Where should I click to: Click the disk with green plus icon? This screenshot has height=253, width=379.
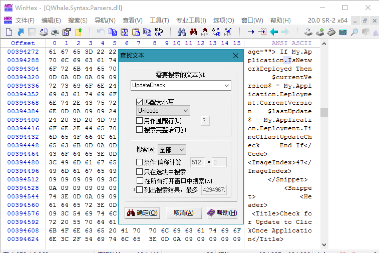click(320, 32)
